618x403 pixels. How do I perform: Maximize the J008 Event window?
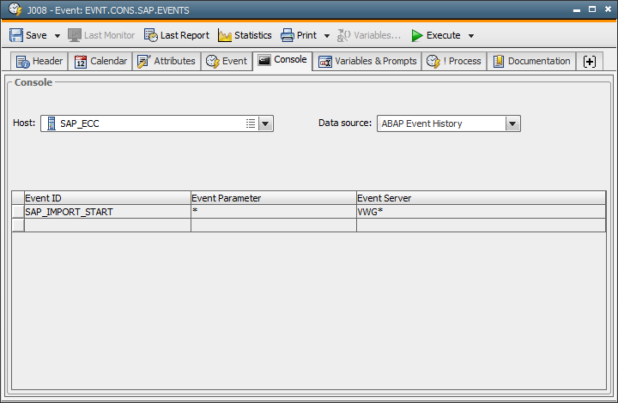pos(592,9)
